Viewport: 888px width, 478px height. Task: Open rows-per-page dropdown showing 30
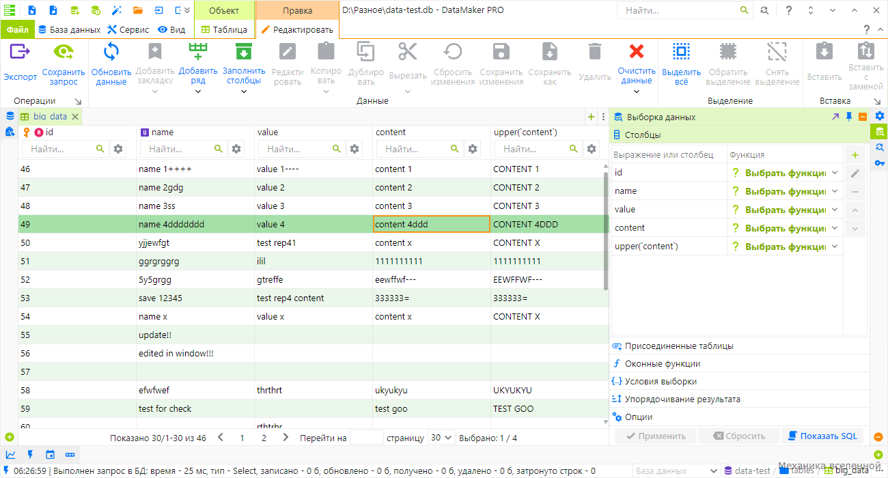click(442, 438)
